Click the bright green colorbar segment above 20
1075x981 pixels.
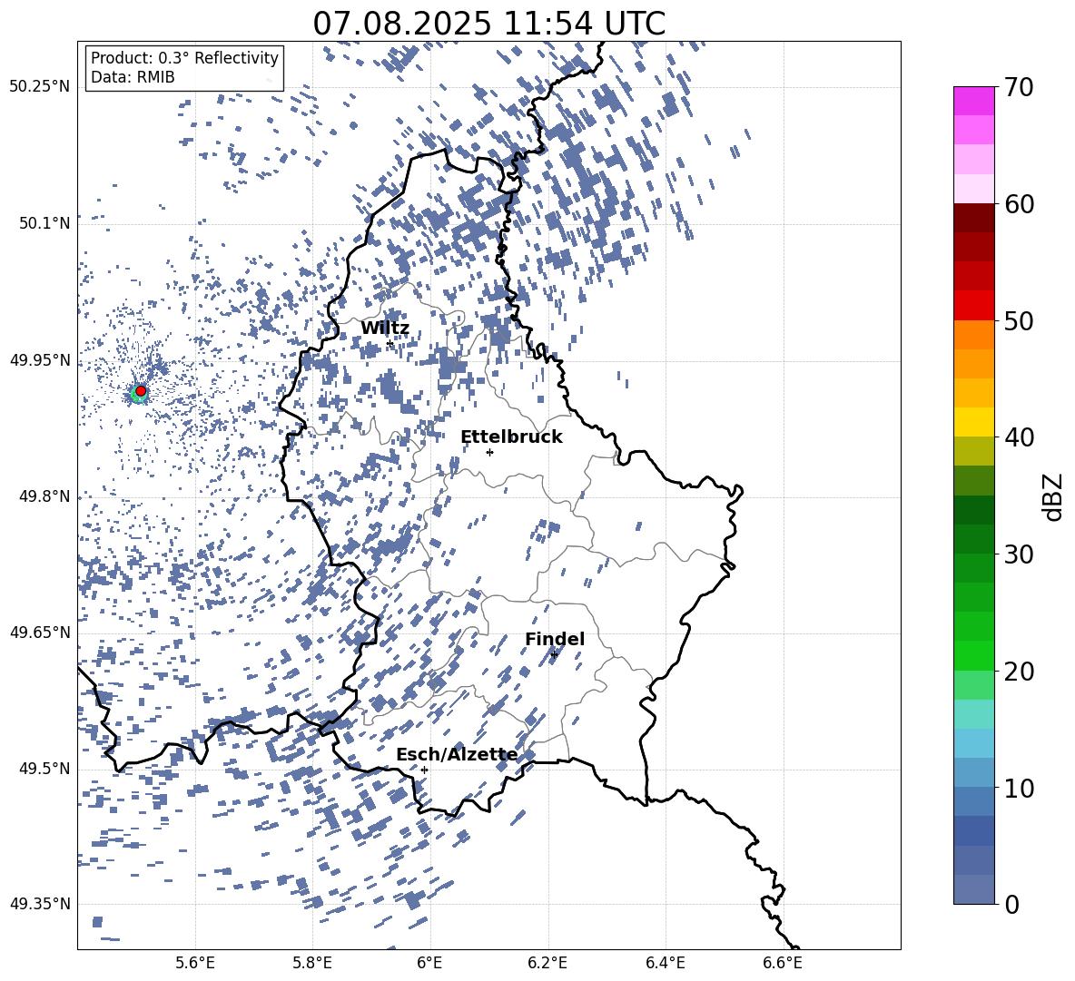974,655
